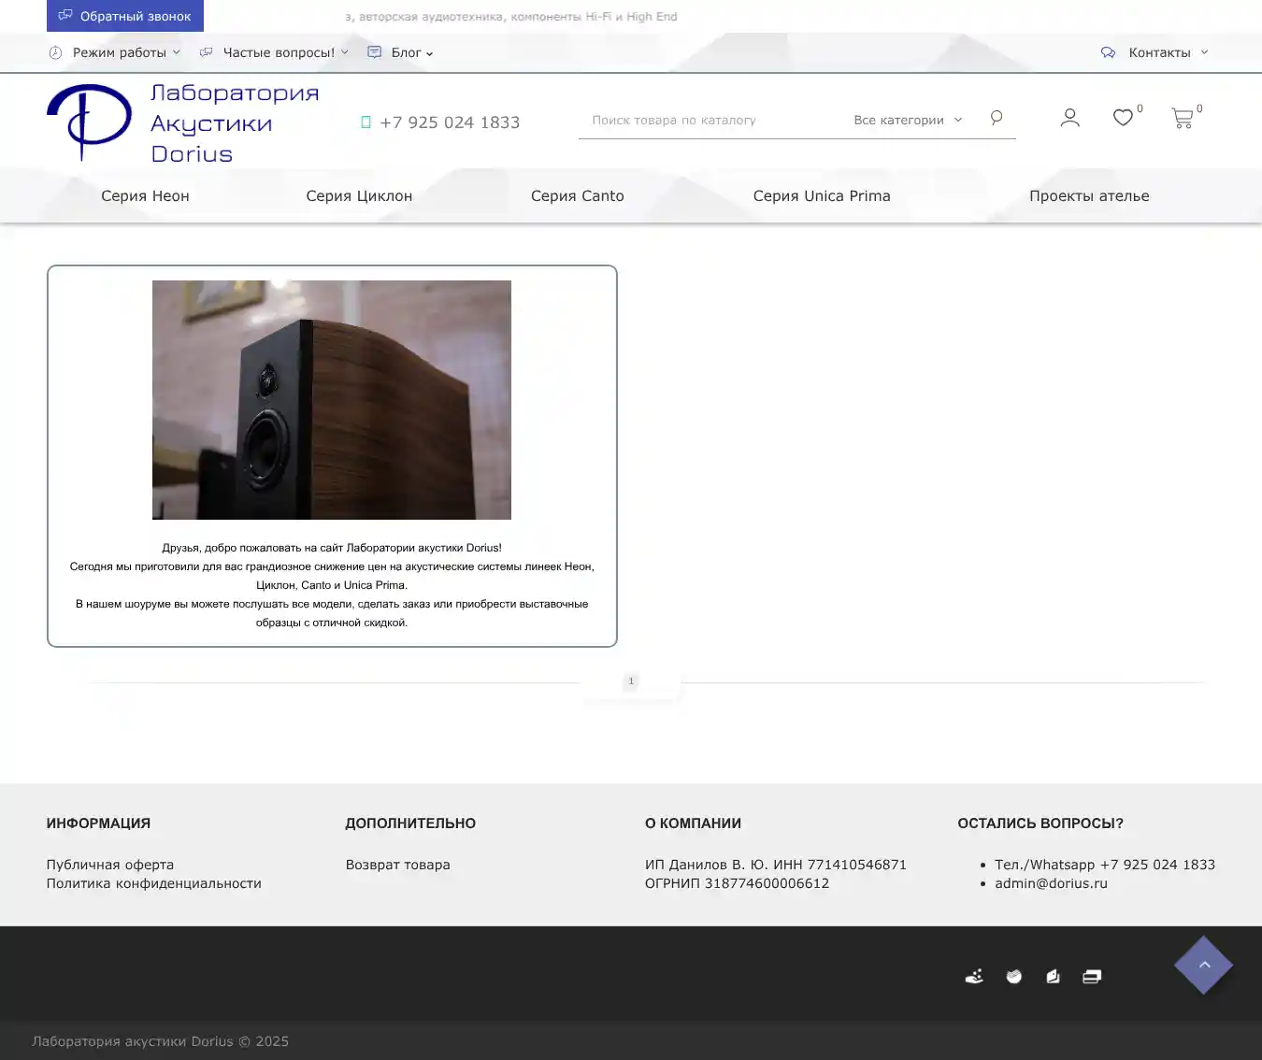
Task: Open the user account icon
Action: coord(1069,118)
